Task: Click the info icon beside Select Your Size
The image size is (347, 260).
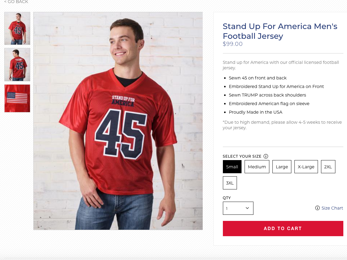Action: point(266,156)
